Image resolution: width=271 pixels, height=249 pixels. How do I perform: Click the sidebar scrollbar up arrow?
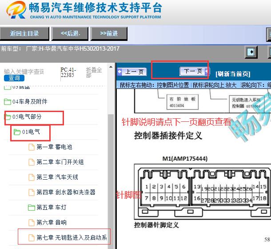click(x=111, y=67)
